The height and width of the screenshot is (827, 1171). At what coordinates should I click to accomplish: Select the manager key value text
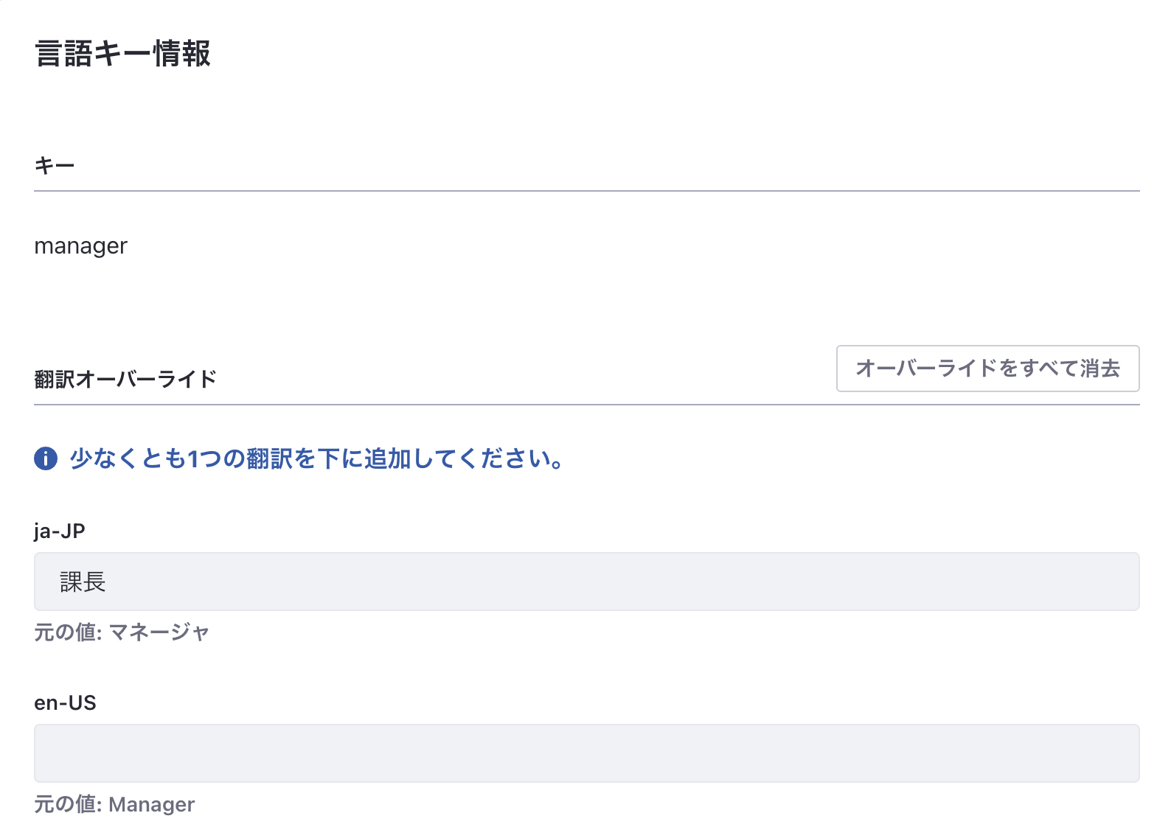[81, 246]
